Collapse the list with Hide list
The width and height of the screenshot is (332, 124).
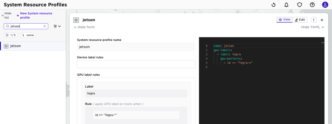click(x=6, y=16)
